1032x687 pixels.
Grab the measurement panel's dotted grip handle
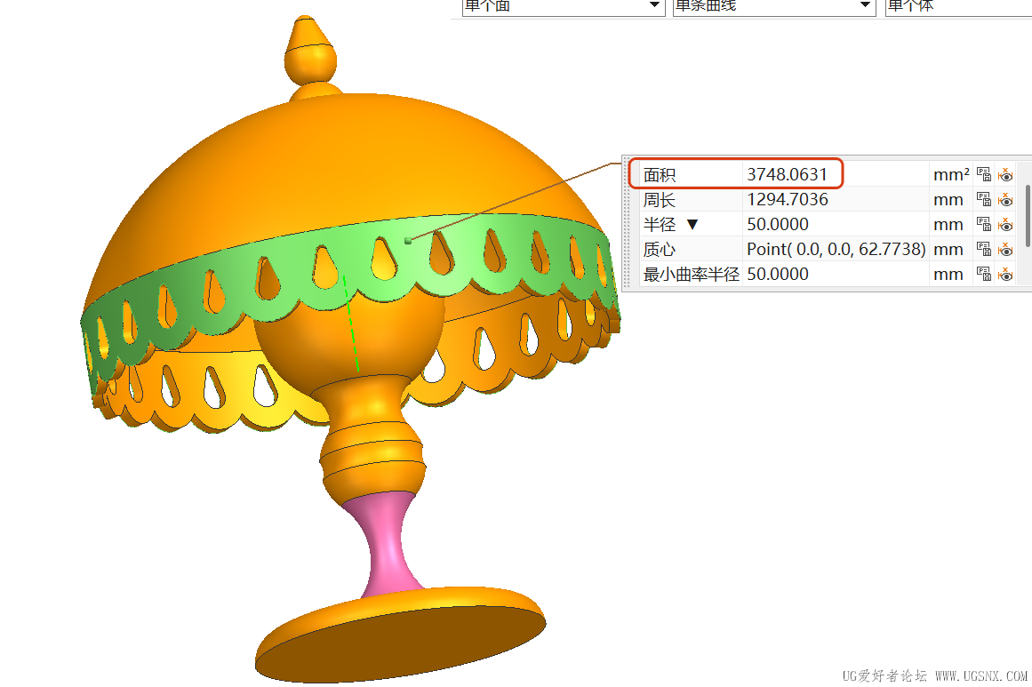tap(627, 224)
